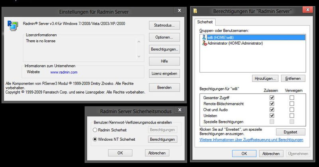Toggle Zulassen checkbox for Remote-Bildschirmansicht
Viewport: 319px width, 167px height.
(x=272, y=104)
